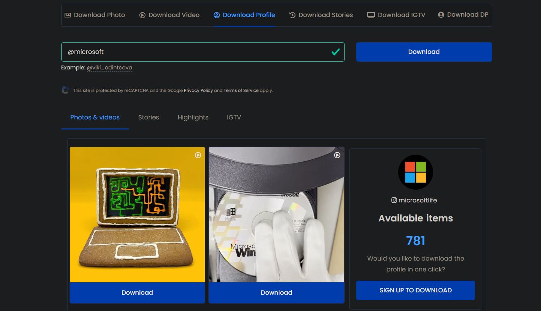541x311 pixels.
Task: Download the gingerbread laptop video
Action: coord(137,293)
